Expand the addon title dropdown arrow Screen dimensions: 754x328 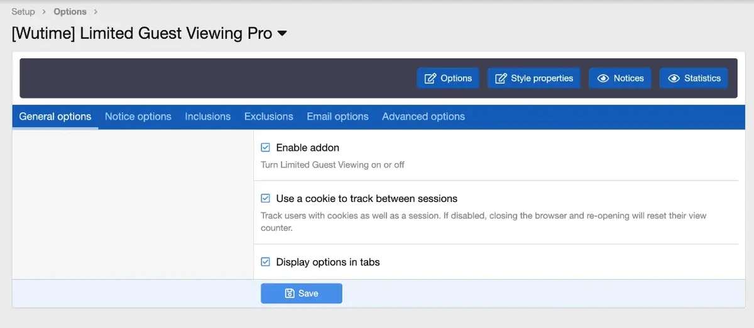[x=282, y=34]
